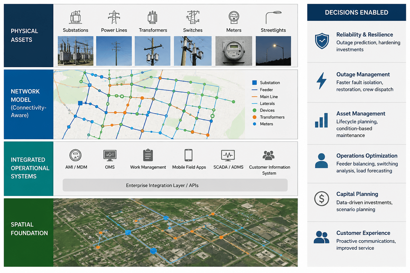The height and width of the screenshot is (273, 410).
Task: Click the Customer Information System label
Action: (x=270, y=170)
